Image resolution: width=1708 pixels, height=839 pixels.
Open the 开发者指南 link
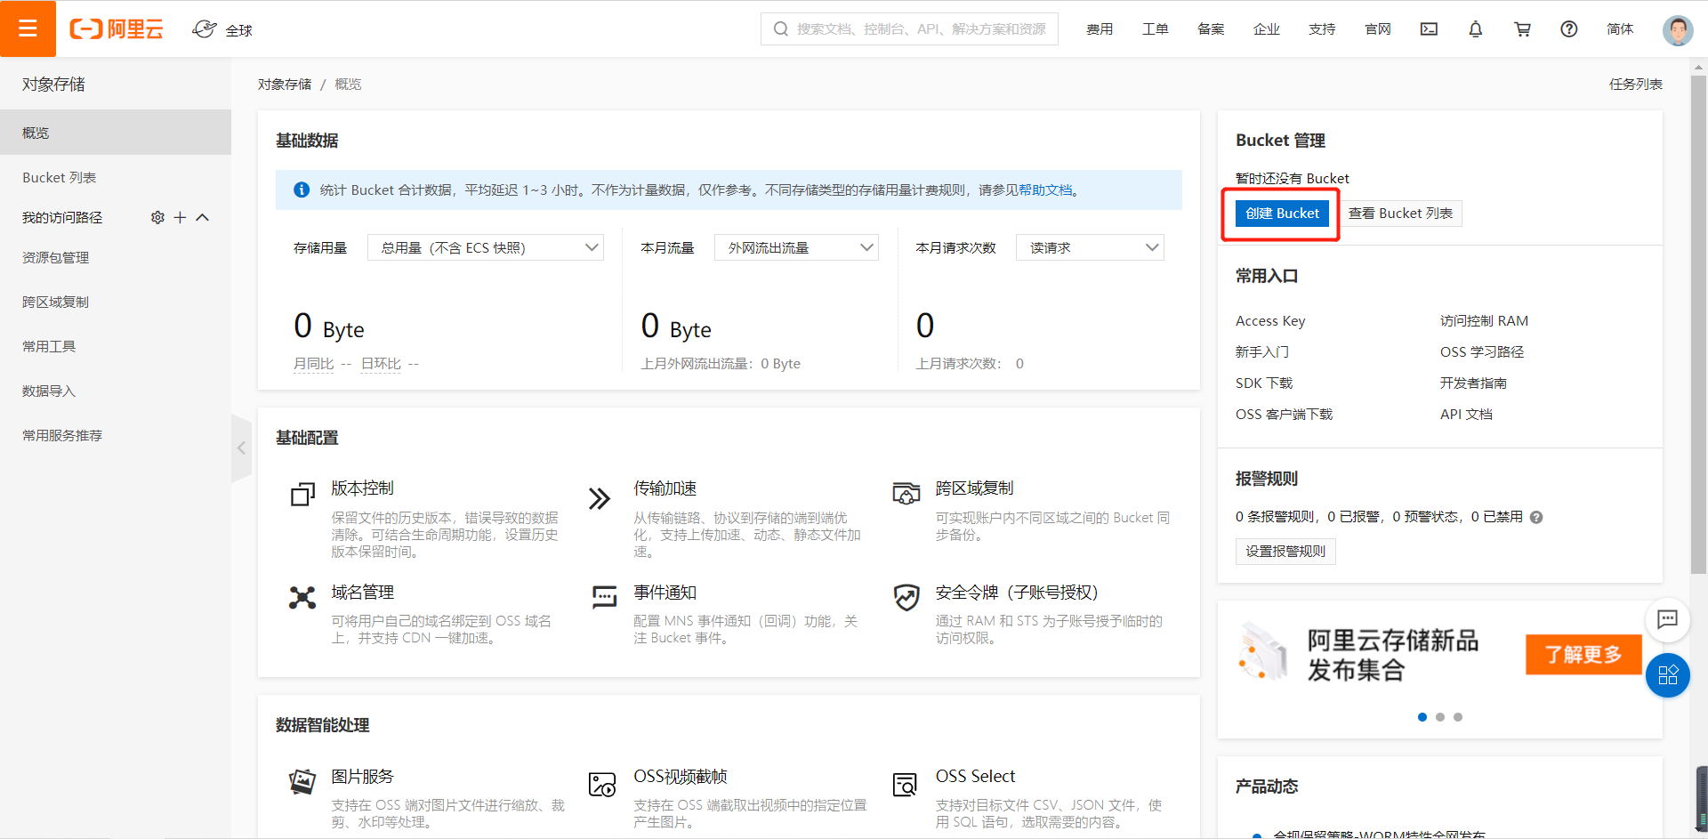[x=1473, y=383]
